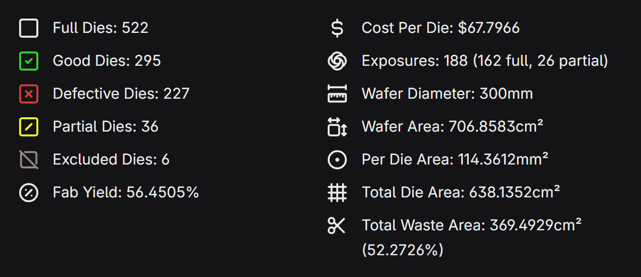
Task: Click the circle-dot Per Die Area icon
Action: 337,160
